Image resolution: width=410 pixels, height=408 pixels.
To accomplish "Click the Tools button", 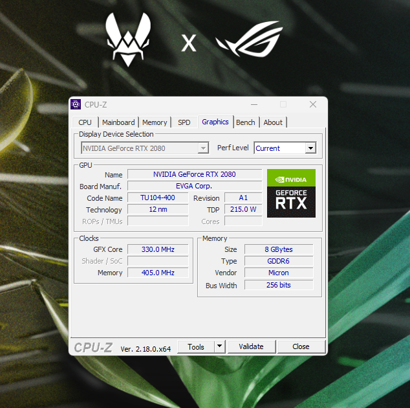I will click(196, 346).
